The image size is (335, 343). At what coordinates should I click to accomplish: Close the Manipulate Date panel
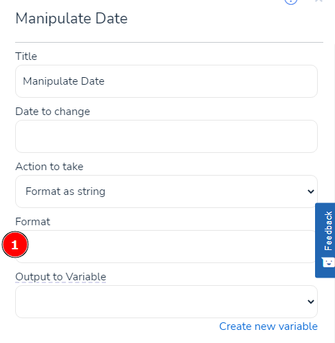(x=318, y=1)
